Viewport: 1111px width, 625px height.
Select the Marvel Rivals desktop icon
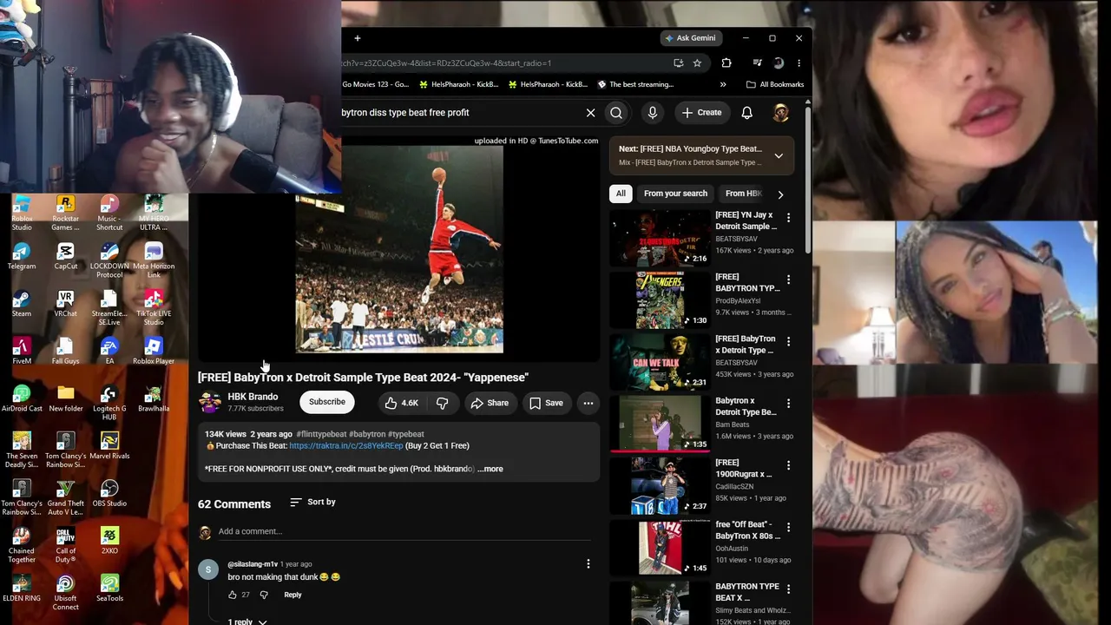click(109, 446)
